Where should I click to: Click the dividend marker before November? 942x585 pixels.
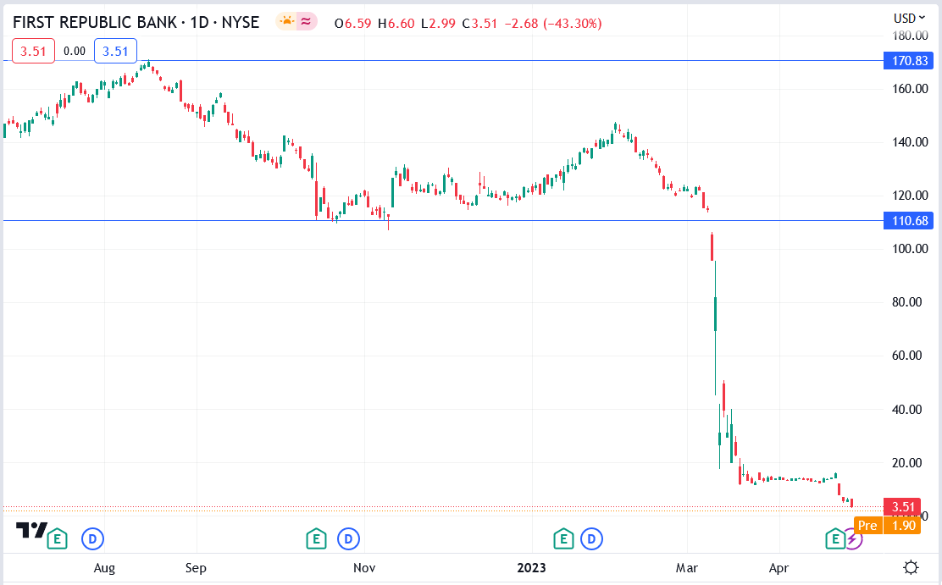point(348,538)
